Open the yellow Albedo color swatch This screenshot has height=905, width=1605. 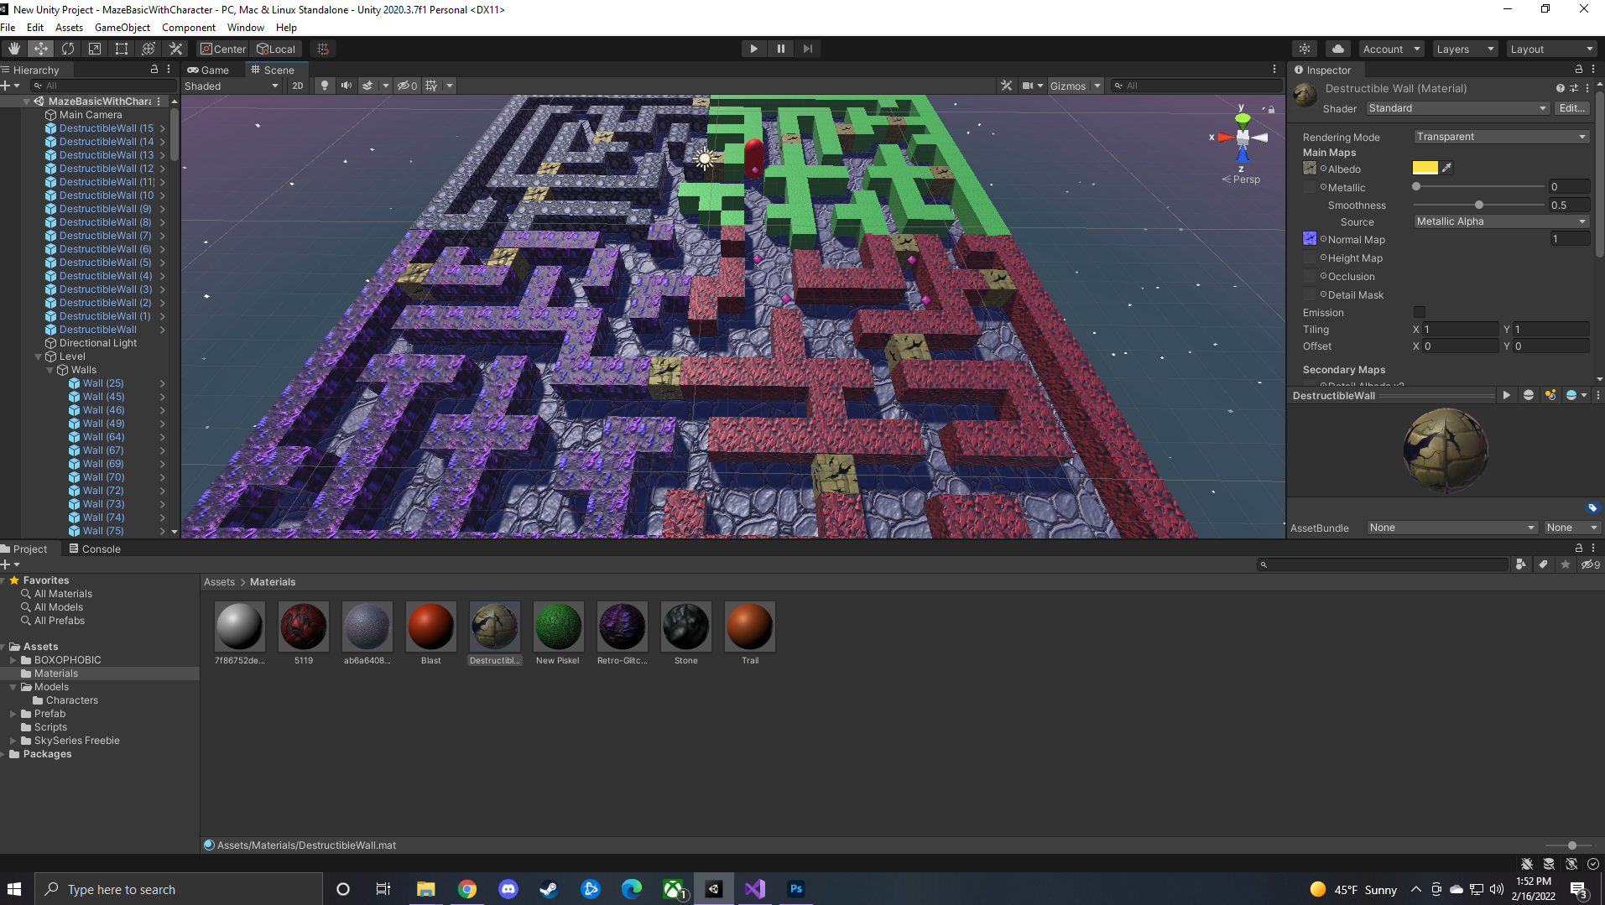point(1425,168)
